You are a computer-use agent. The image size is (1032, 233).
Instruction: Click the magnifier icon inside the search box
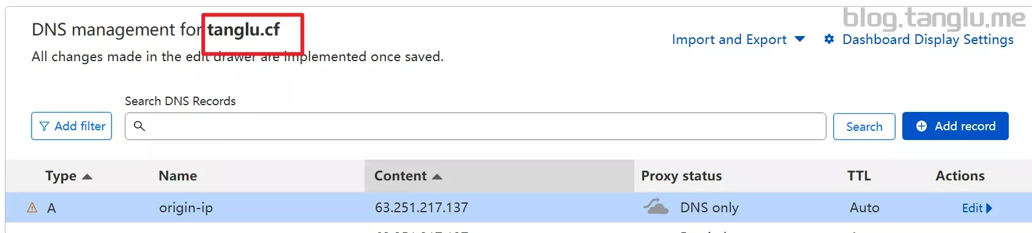pyautogui.click(x=139, y=126)
